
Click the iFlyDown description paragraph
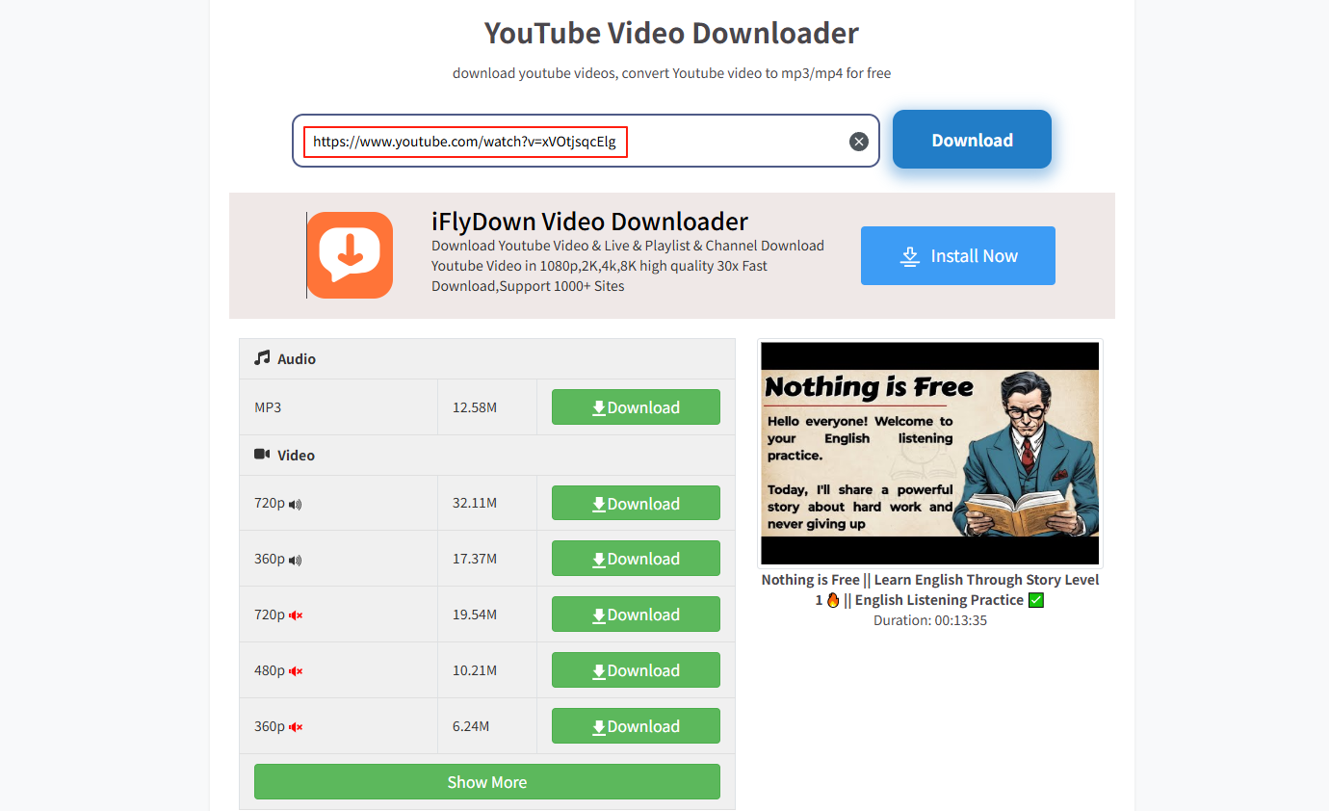[628, 266]
